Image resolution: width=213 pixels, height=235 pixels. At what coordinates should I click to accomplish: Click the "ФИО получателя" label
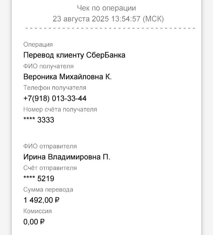click(49, 66)
